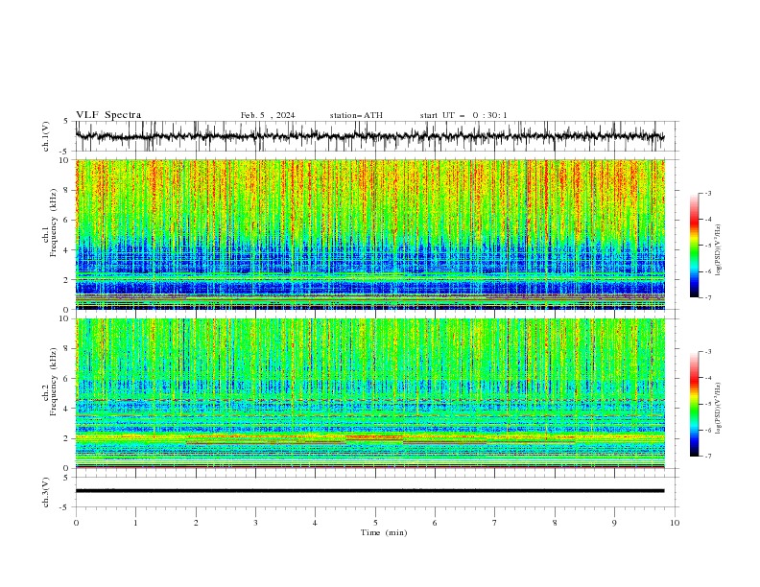Click the ch.1 voltage waveform trace
Viewport: 760px width, 587px height.
(369, 136)
